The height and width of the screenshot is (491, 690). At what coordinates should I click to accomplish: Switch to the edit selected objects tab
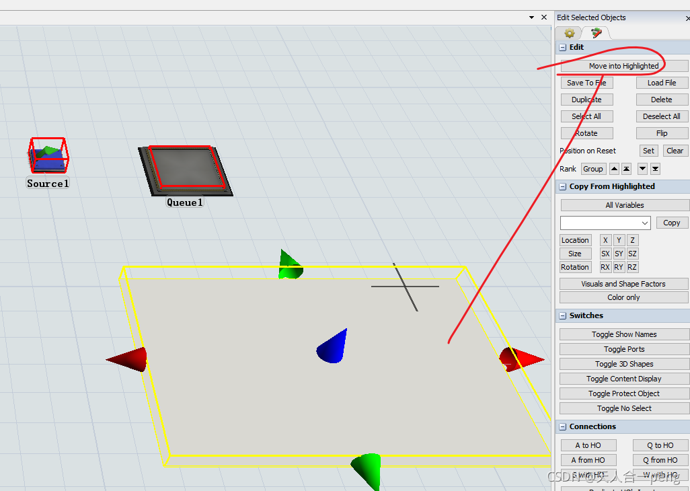[x=596, y=33]
